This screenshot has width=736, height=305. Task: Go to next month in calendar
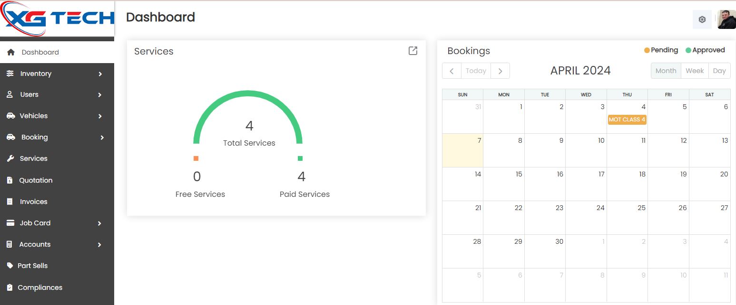point(500,71)
